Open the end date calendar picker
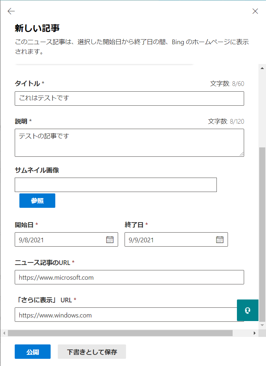Viewport: 266px width, 366px height. [x=220, y=240]
